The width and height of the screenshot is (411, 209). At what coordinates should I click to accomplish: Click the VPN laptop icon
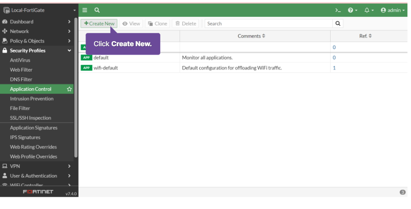pyautogui.click(x=5, y=166)
